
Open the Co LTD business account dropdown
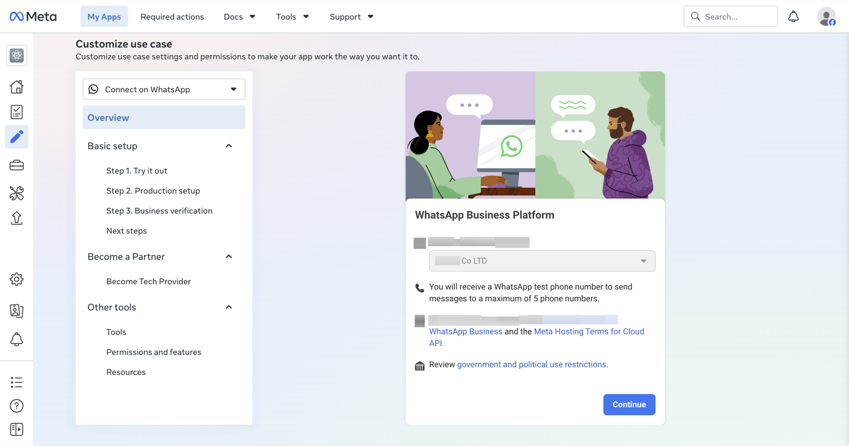pyautogui.click(x=542, y=261)
